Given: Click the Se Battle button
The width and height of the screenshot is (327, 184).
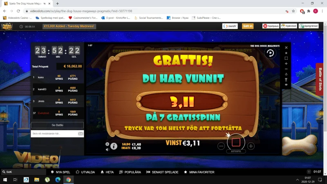Looking at the screenshot, I should click(x=57, y=125).
